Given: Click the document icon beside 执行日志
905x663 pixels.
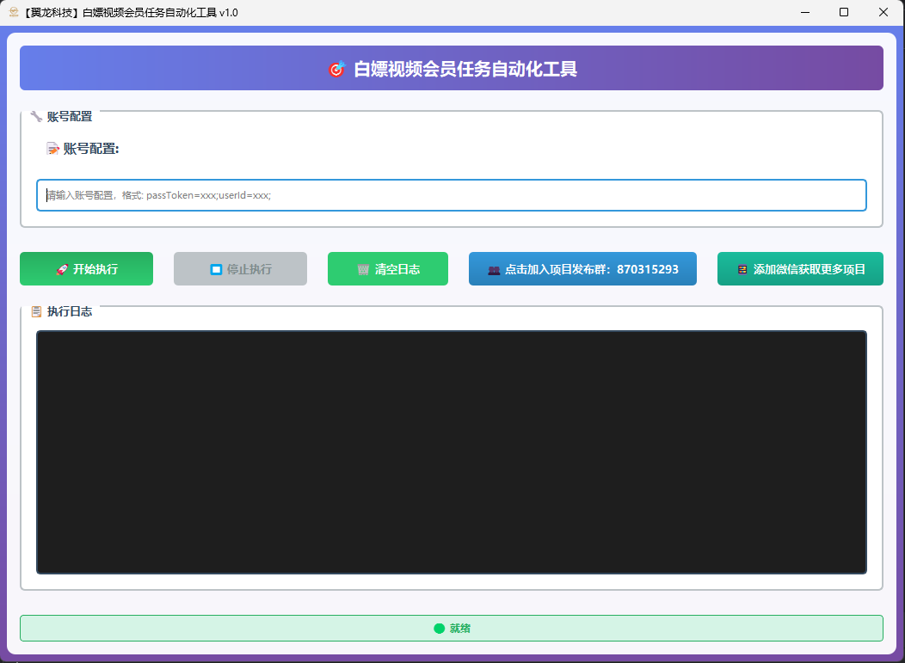Looking at the screenshot, I should click(x=35, y=311).
